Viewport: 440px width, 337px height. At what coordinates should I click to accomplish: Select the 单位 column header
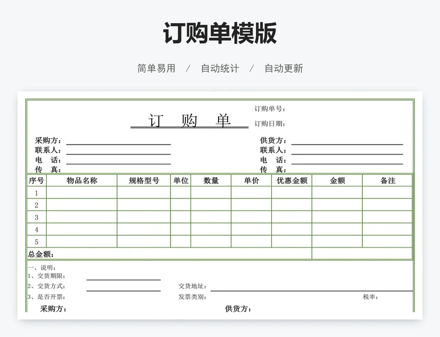tap(181, 180)
